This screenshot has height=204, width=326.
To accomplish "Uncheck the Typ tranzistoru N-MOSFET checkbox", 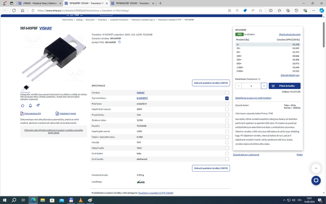I will 227,98.
